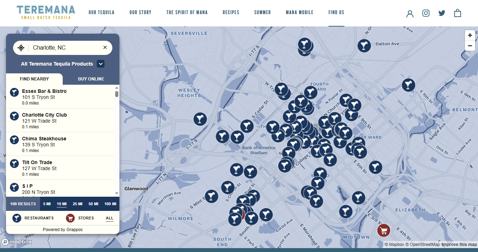Open the RECIPES menu
Viewport: 478px width, 252px height.
(231, 12)
